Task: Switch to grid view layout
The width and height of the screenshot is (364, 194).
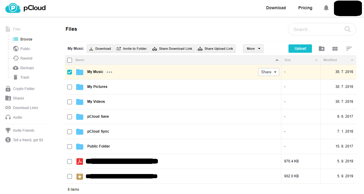Action: (x=335, y=49)
